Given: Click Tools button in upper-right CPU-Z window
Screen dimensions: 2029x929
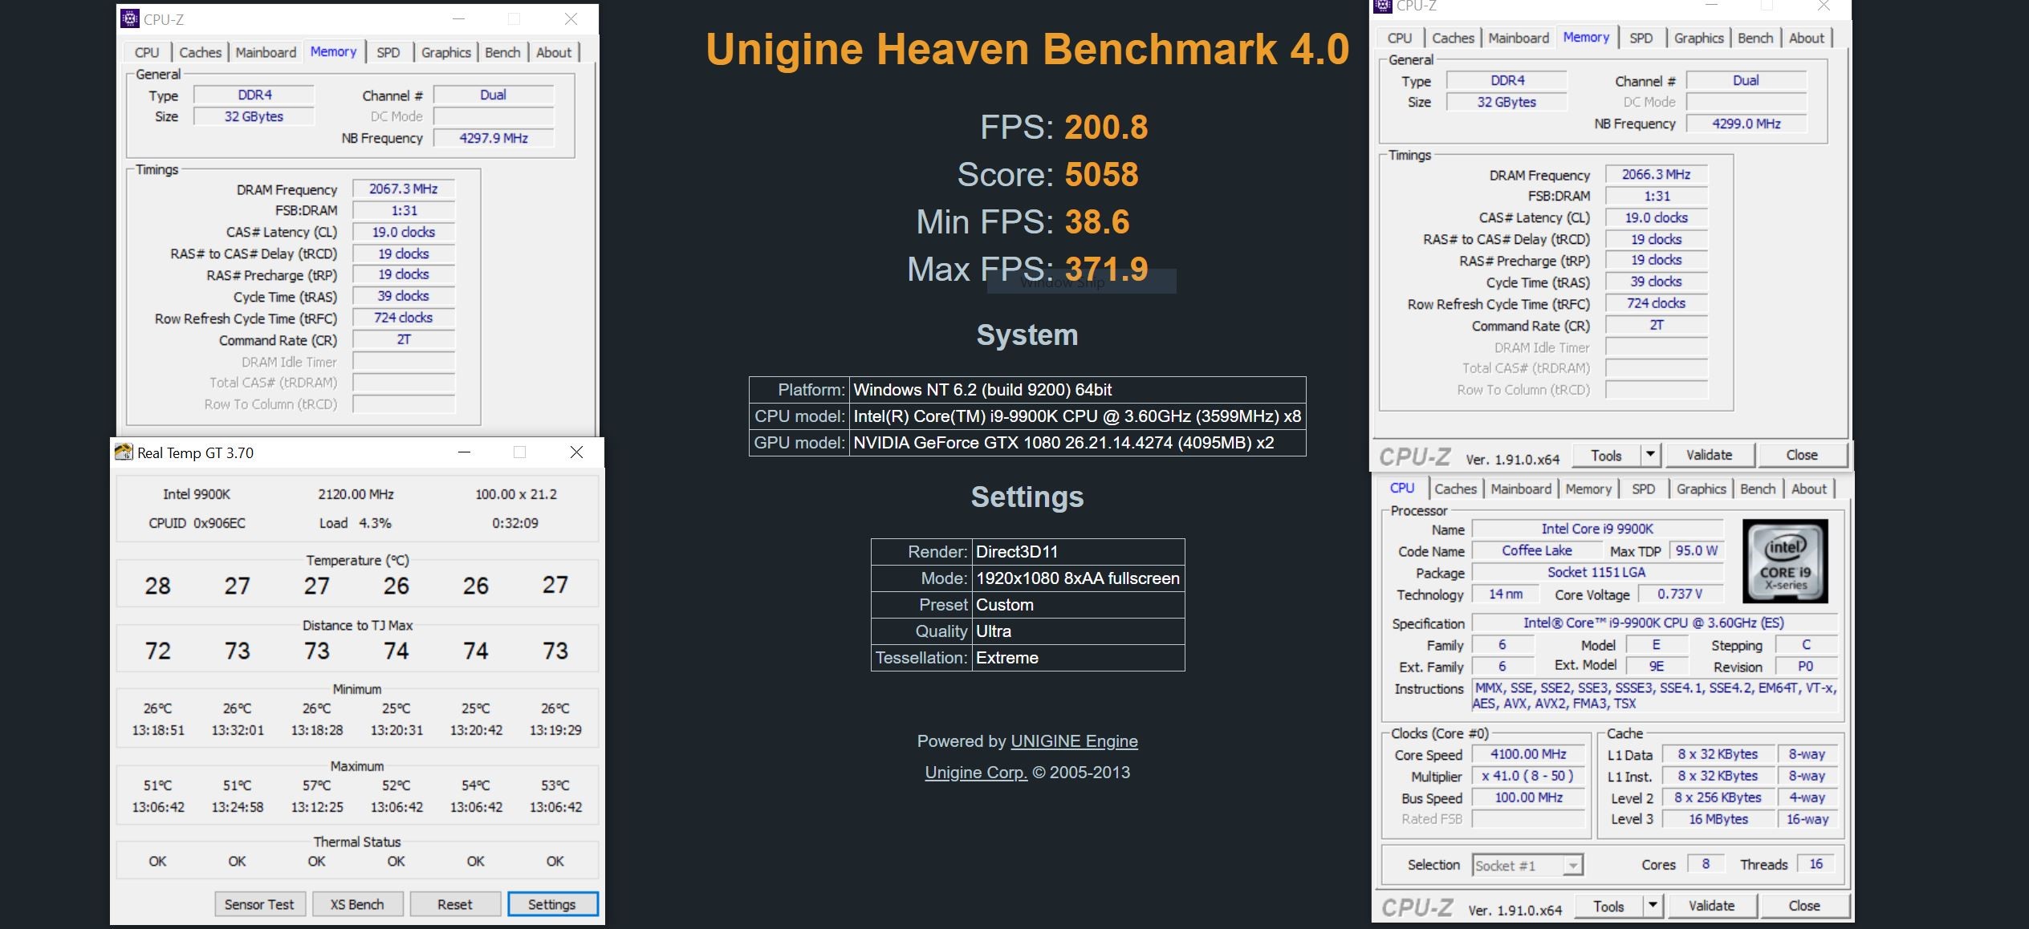Looking at the screenshot, I should tap(1606, 455).
